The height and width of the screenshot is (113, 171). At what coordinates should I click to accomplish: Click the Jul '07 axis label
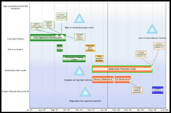(30, 110)
